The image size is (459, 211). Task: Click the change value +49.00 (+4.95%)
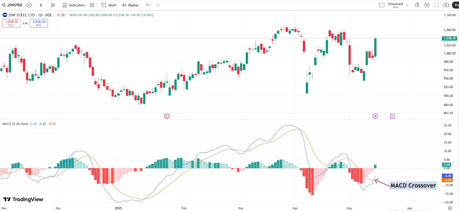pos(142,15)
